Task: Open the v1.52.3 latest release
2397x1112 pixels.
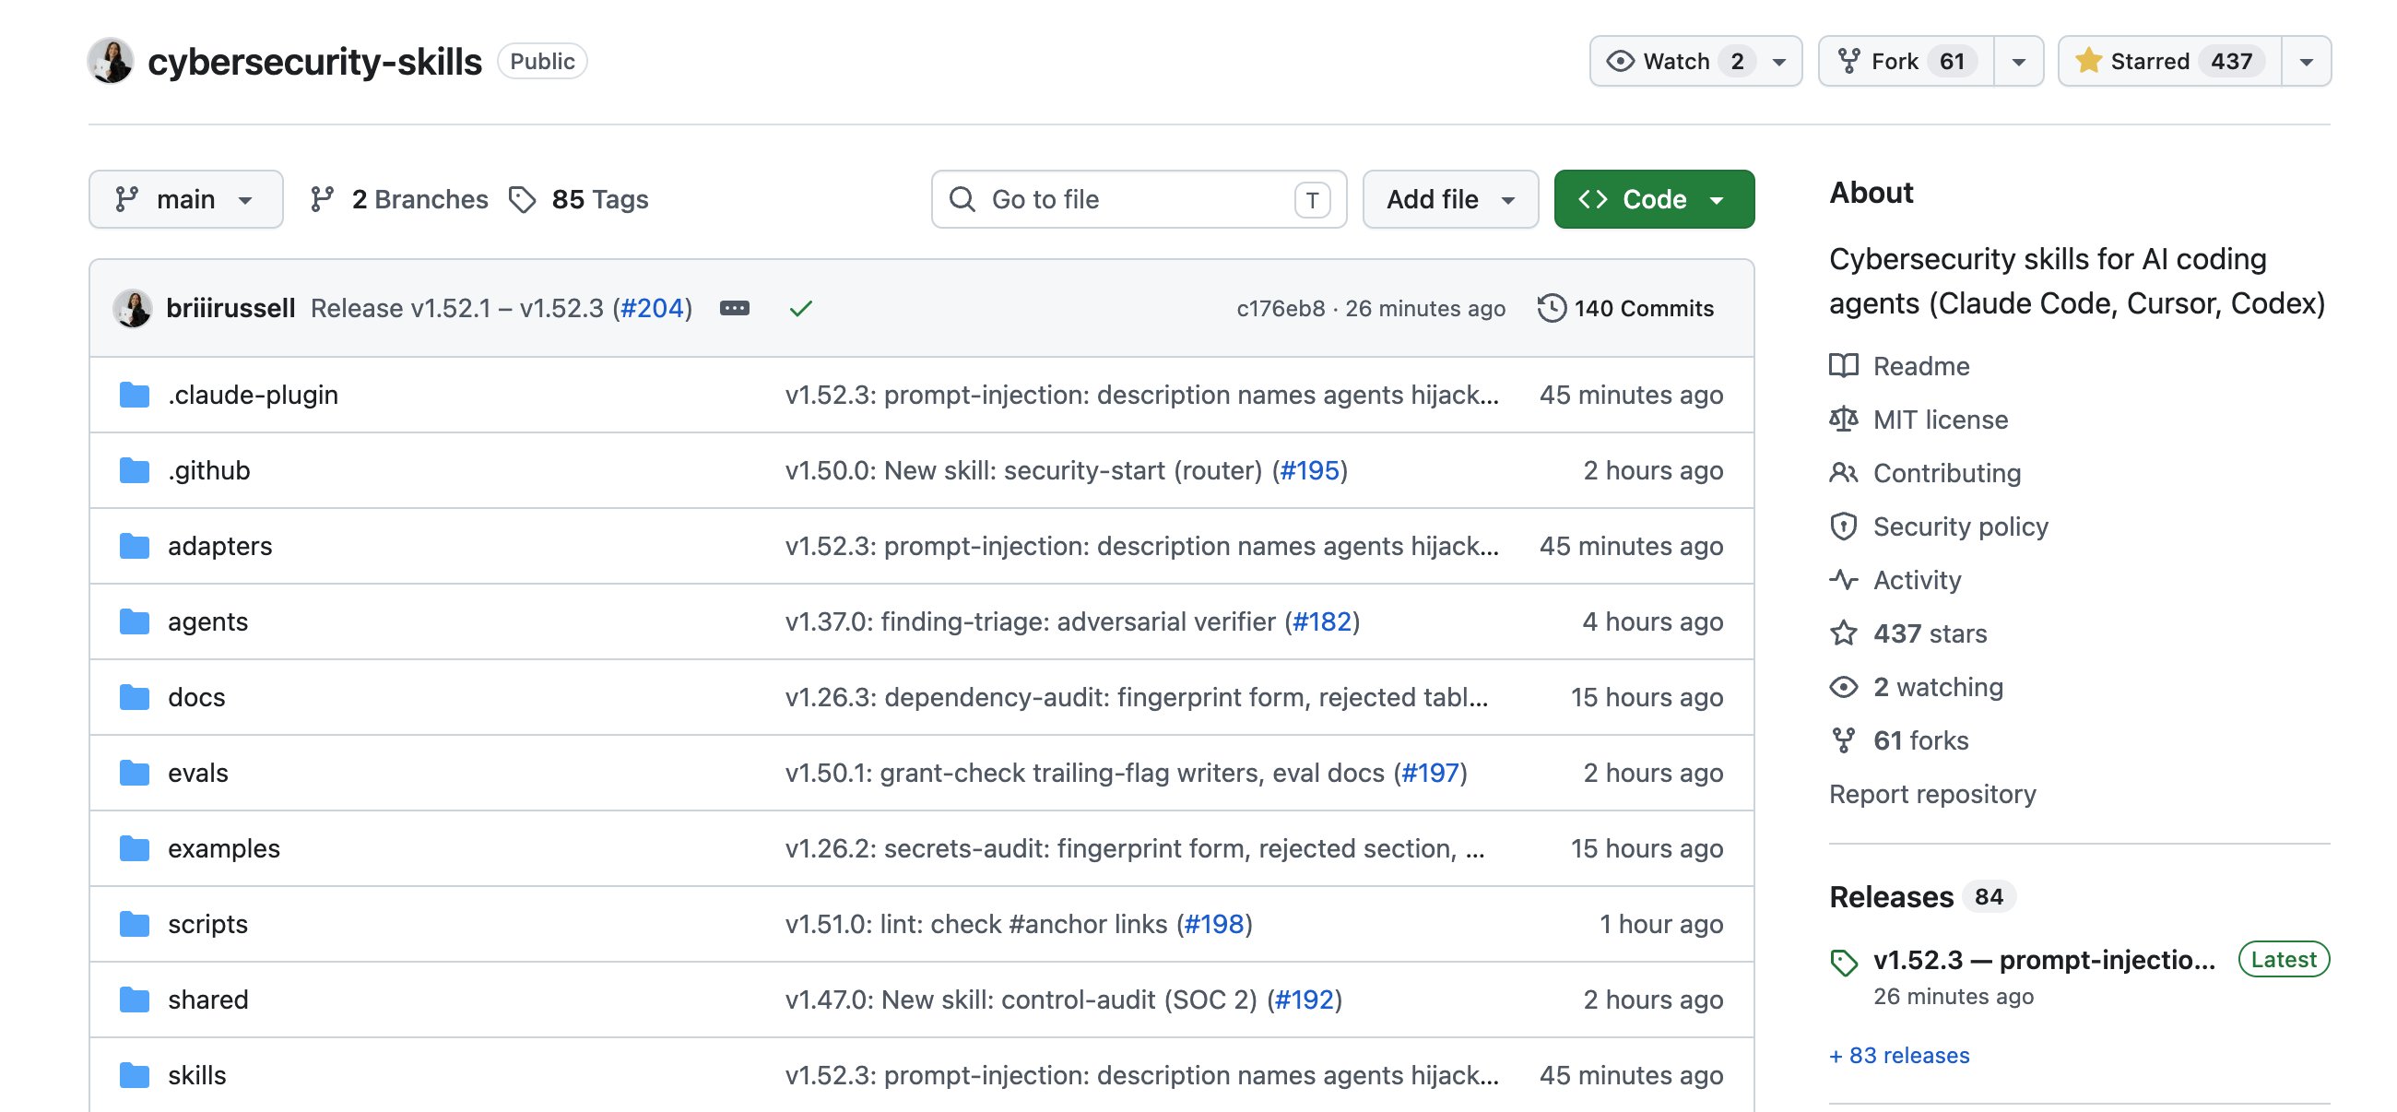Action: [x=2043, y=959]
